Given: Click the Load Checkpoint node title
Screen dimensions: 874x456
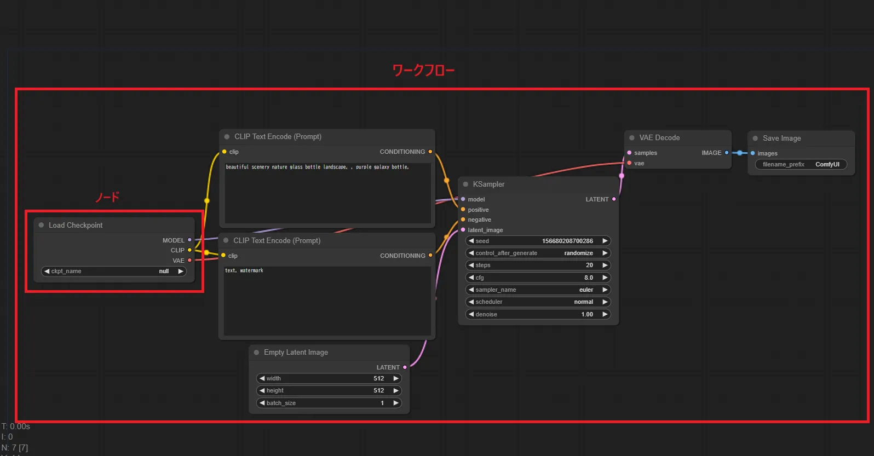Looking at the screenshot, I should coord(76,225).
